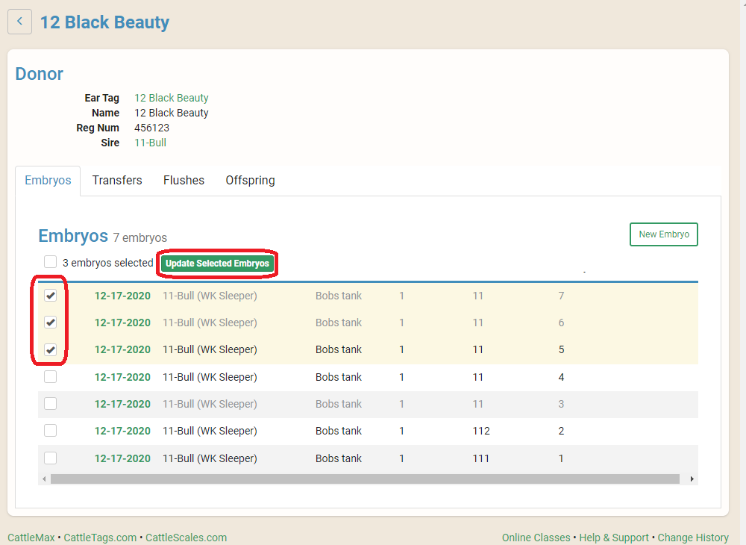Screen dimensions: 746x545
Task: Click the 111 value in row 1
Action: [481, 458]
